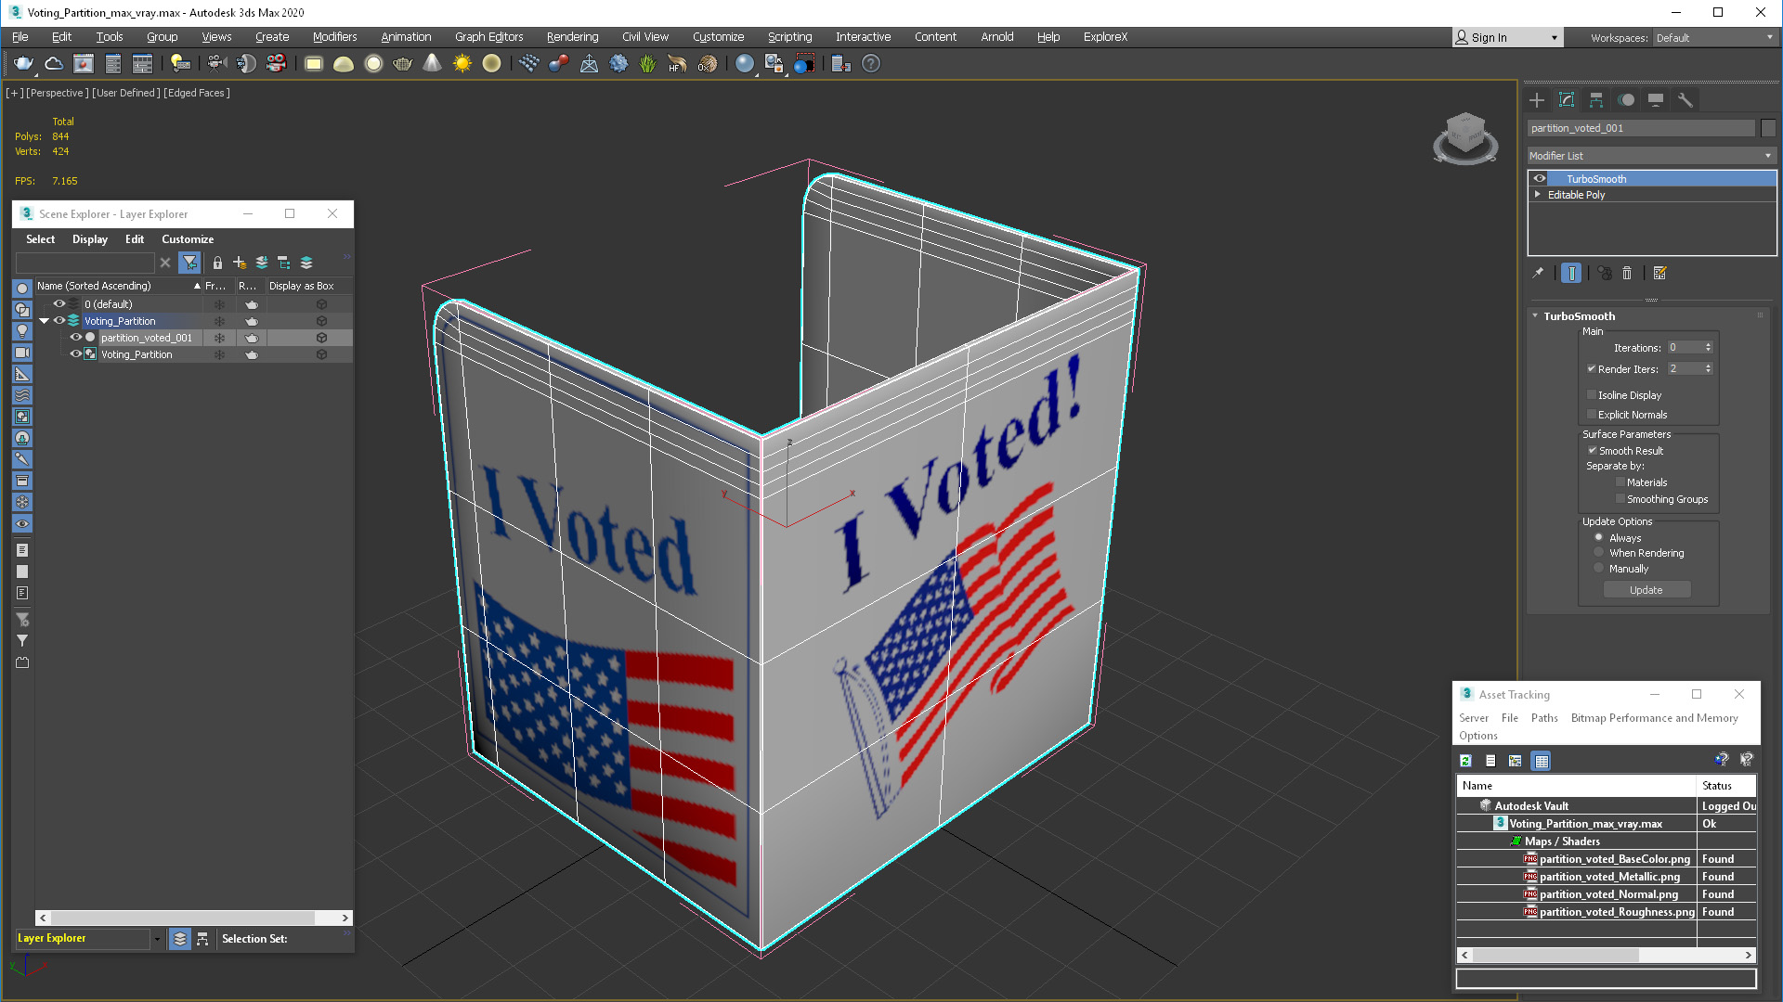Enable Separate by Smoothing Groups checkbox
This screenshot has height=1002, width=1783.
[1620, 498]
